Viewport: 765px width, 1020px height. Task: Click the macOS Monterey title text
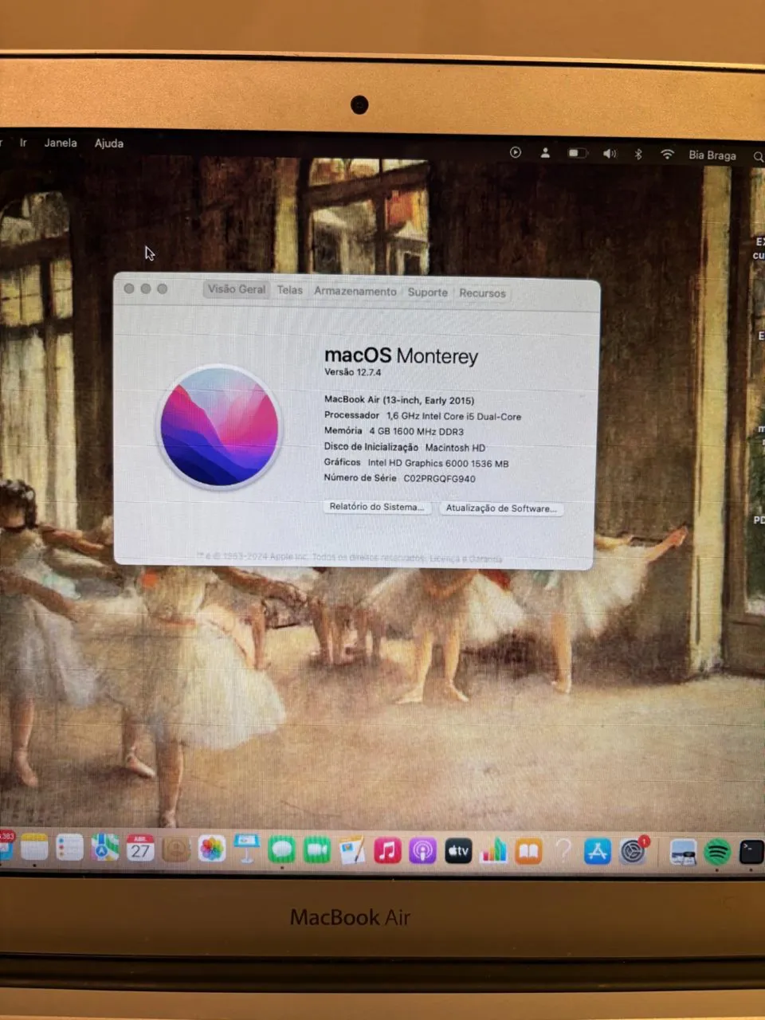[401, 355]
